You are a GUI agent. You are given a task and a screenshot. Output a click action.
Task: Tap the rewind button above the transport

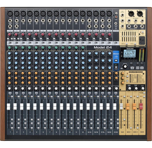pyautogui.click(x=138, y=64)
